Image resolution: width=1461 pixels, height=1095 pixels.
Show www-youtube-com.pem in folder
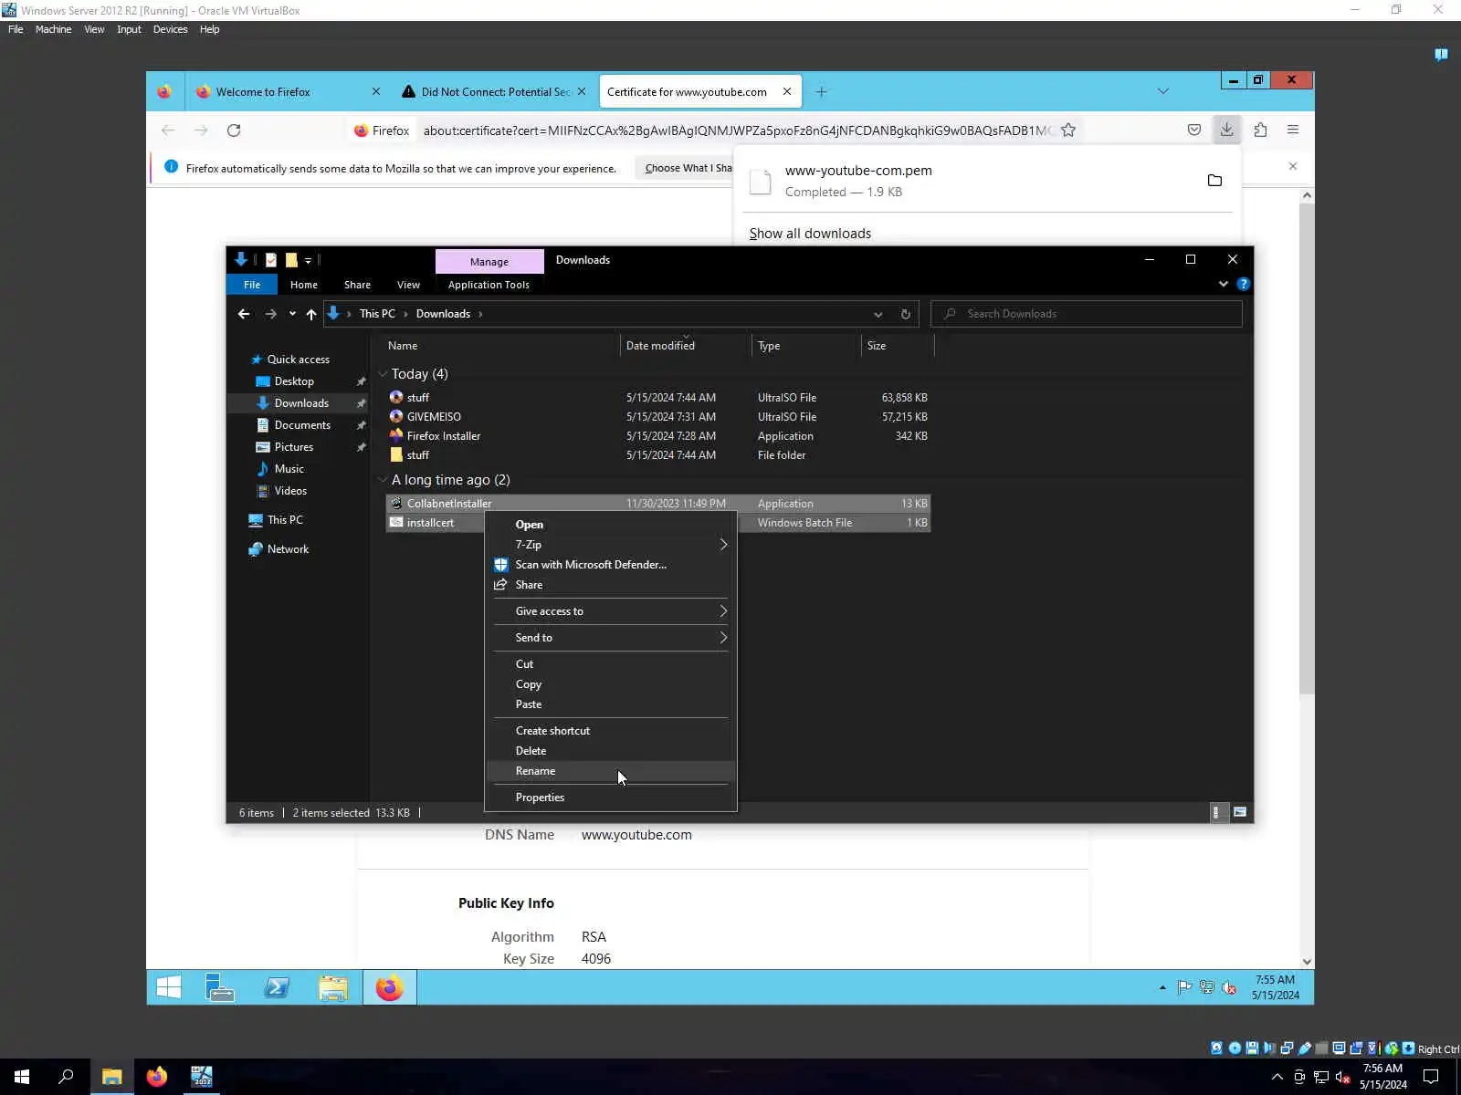pos(1214,181)
